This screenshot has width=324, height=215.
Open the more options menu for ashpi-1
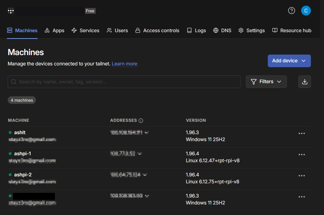click(302, 154)
